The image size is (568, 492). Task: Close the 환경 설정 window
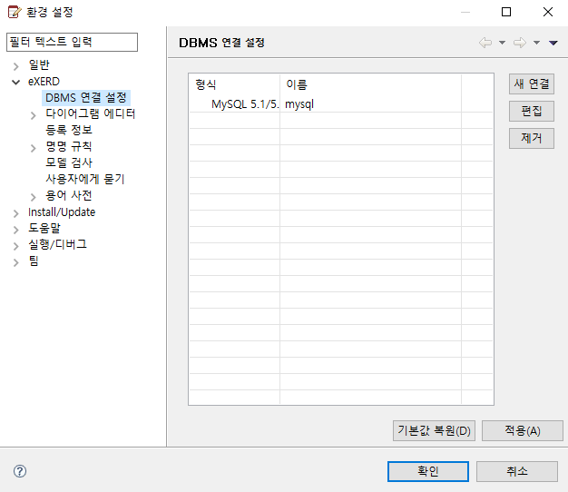548,12
